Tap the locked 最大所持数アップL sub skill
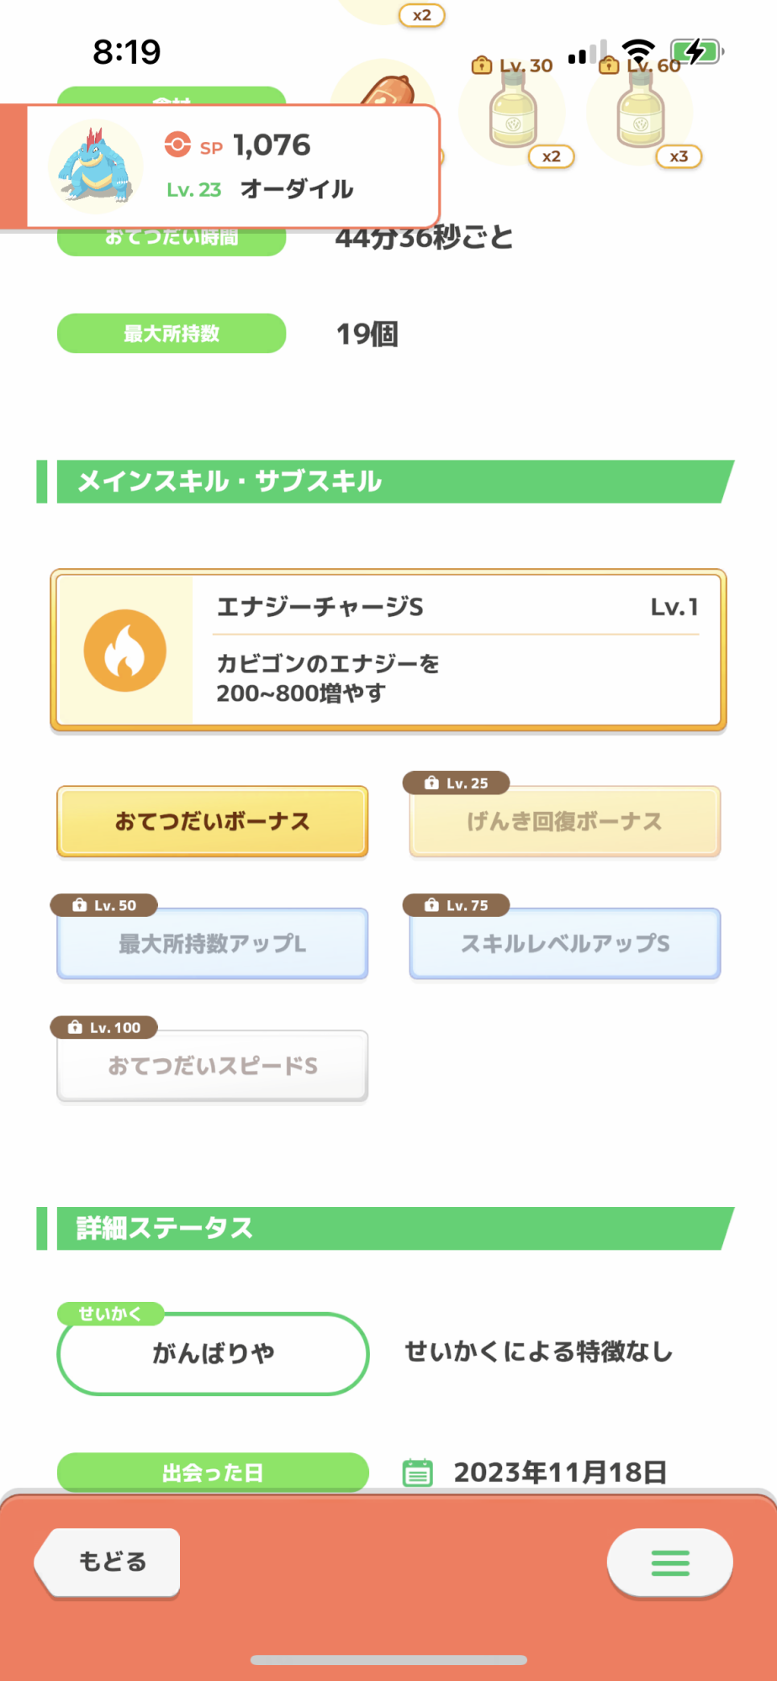This screenshot has width=777, height=1681. pos(212,944)
